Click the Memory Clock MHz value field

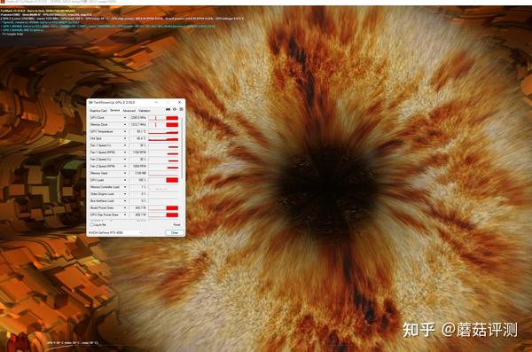(138, 125)
